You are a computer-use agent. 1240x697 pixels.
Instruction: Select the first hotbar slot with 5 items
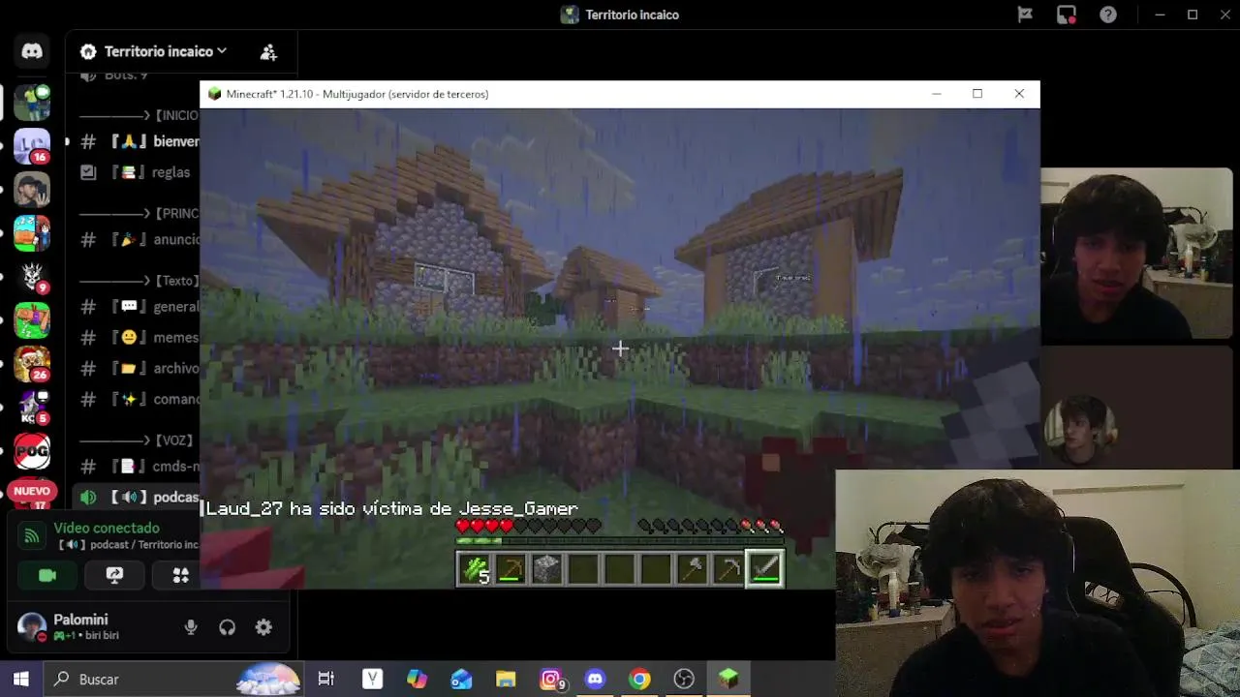coord(474,569)
